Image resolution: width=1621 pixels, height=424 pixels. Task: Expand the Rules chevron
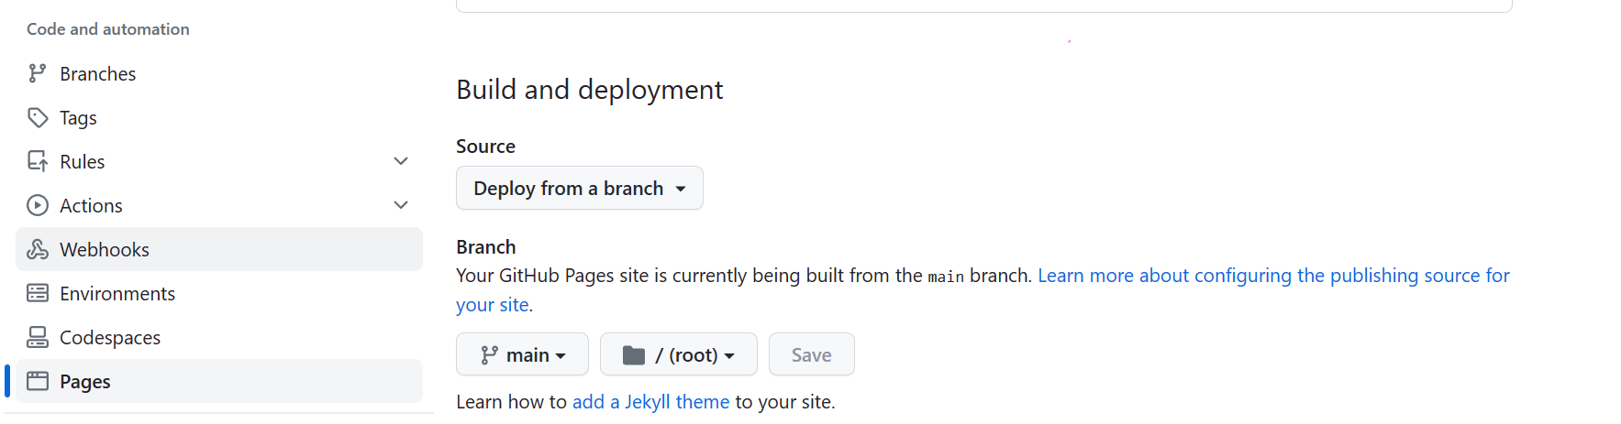(x=401, y=161)
